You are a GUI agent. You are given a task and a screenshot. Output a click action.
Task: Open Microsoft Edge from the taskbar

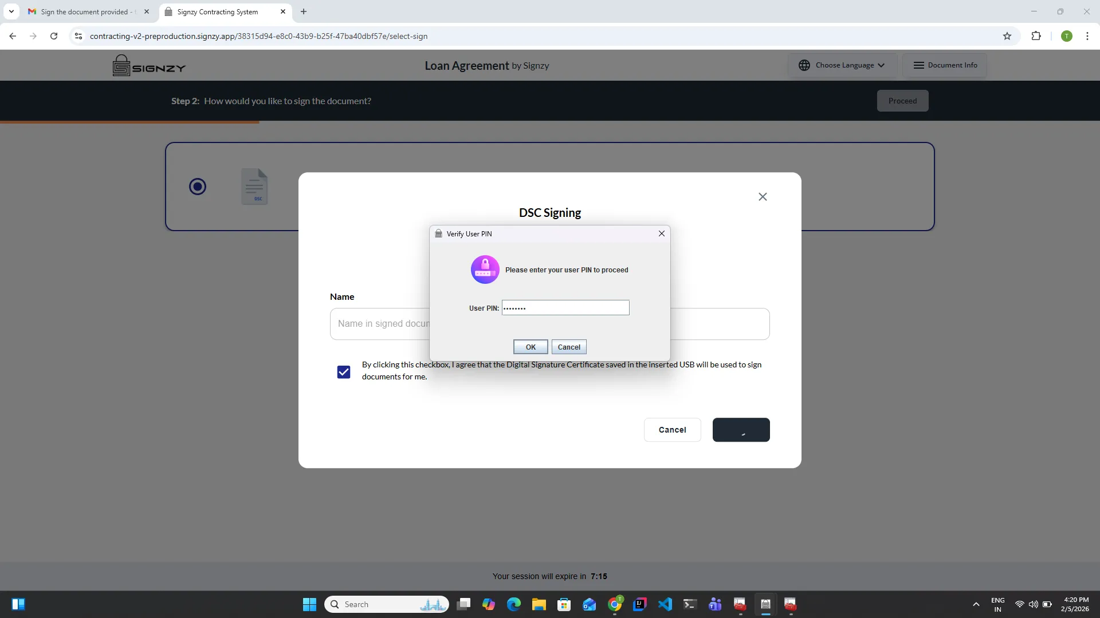[x=514, y=604]
